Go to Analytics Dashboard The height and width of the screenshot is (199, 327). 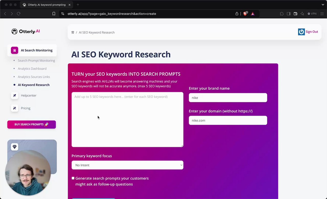[32, 69]
